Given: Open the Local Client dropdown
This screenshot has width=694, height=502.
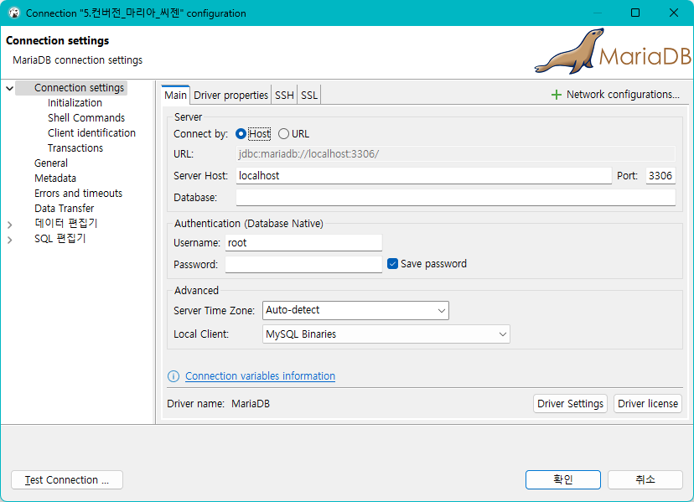Looking at the screenshot, I should coord(386,334).
